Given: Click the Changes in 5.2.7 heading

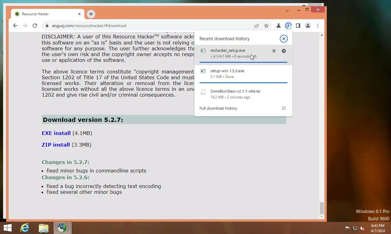Looking at the screenshot, I should (x=66, y=162).
